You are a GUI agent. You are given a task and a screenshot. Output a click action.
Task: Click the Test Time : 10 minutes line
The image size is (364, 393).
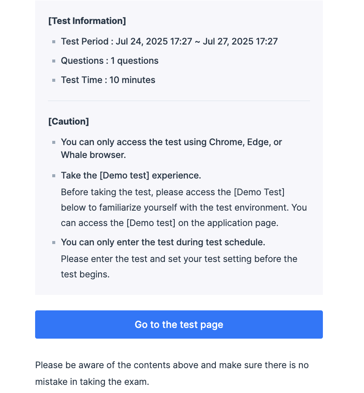point(108,80)
